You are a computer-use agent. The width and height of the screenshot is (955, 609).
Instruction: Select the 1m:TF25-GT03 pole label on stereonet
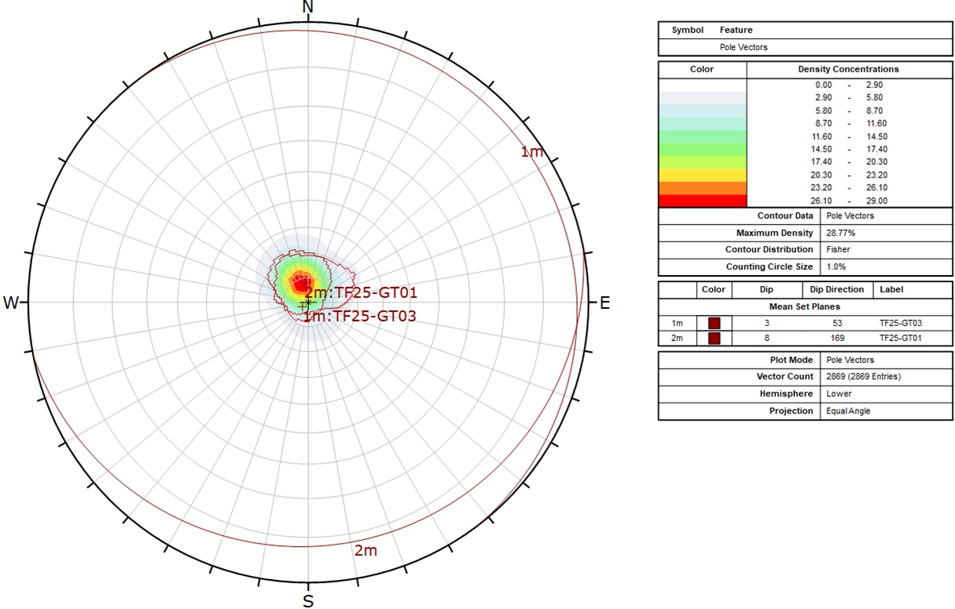(x=360, y=316)
